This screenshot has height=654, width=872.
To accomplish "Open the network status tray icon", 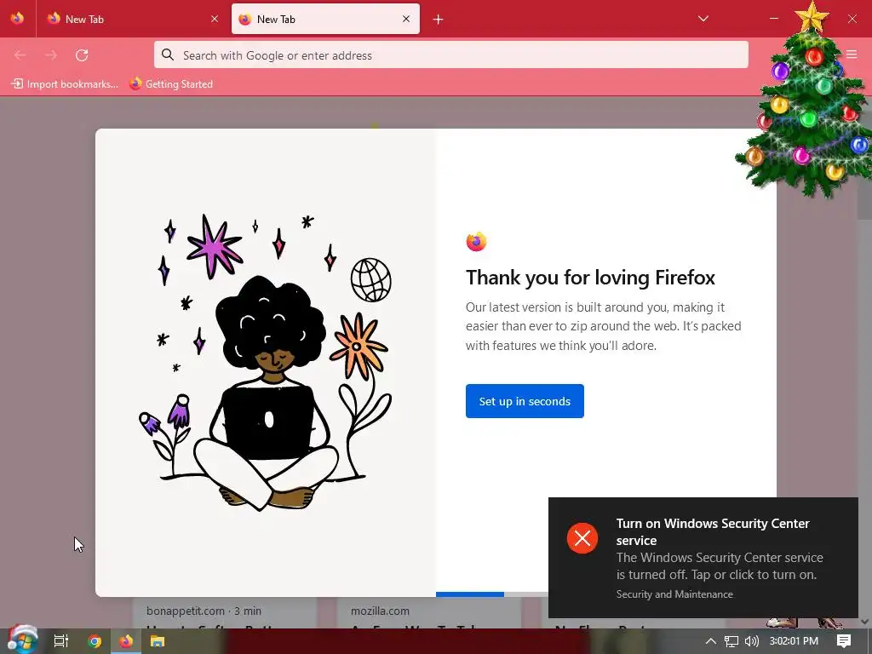I will pos(731,641).
